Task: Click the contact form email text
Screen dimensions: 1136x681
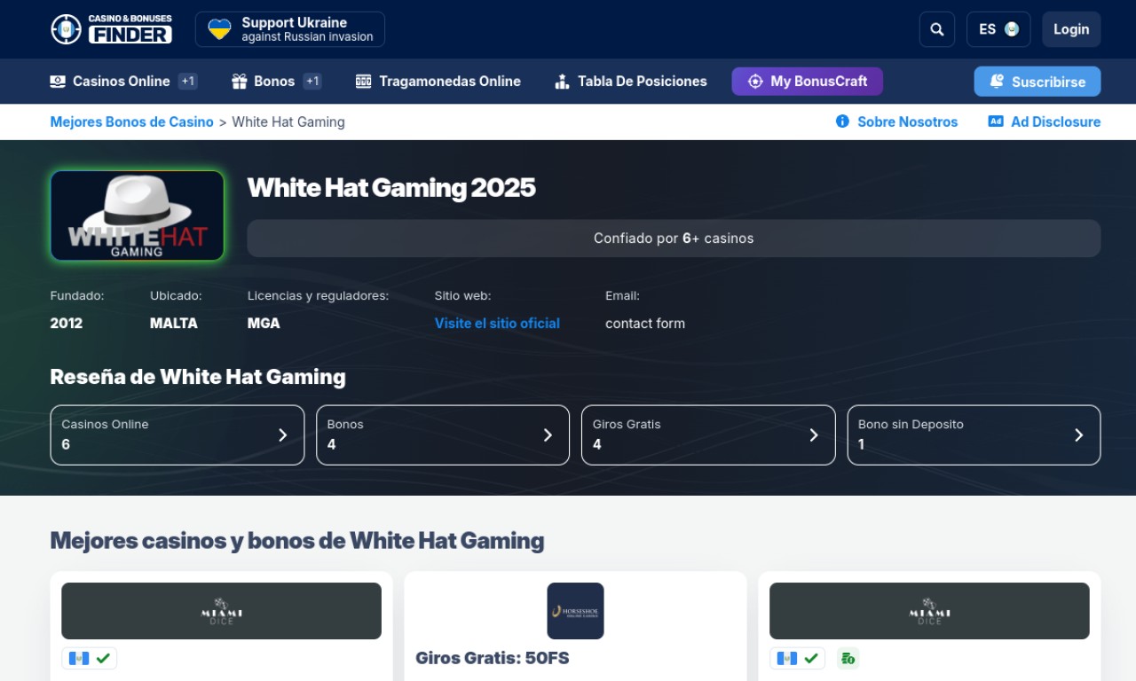Action: point(645,324)
